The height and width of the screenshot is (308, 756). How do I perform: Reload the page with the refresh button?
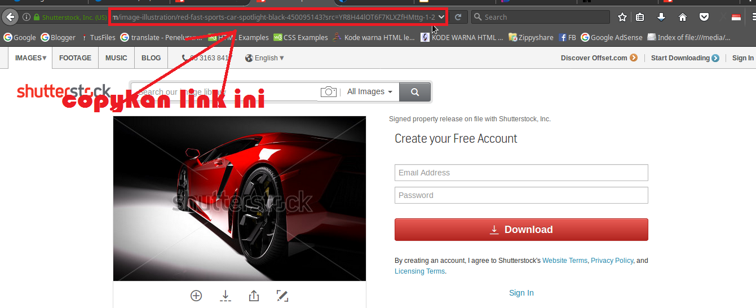click(458, 17)
